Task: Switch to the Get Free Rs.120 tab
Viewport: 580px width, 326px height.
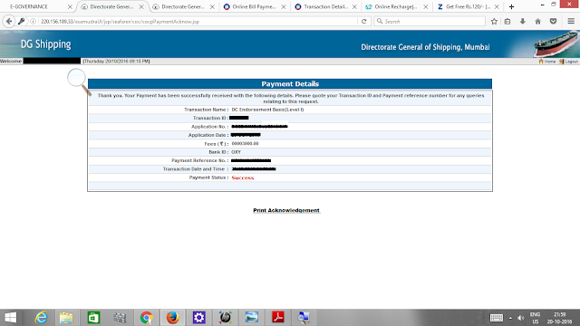Action: [468, 6]
